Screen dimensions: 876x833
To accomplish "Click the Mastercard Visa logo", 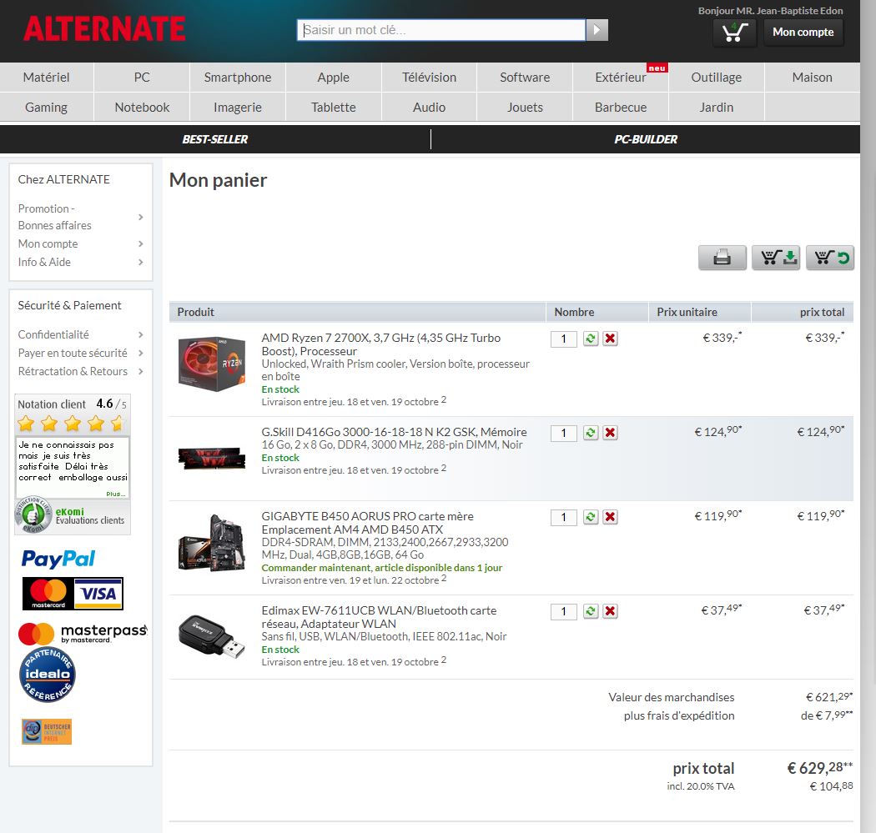I will tap(73, 594).
